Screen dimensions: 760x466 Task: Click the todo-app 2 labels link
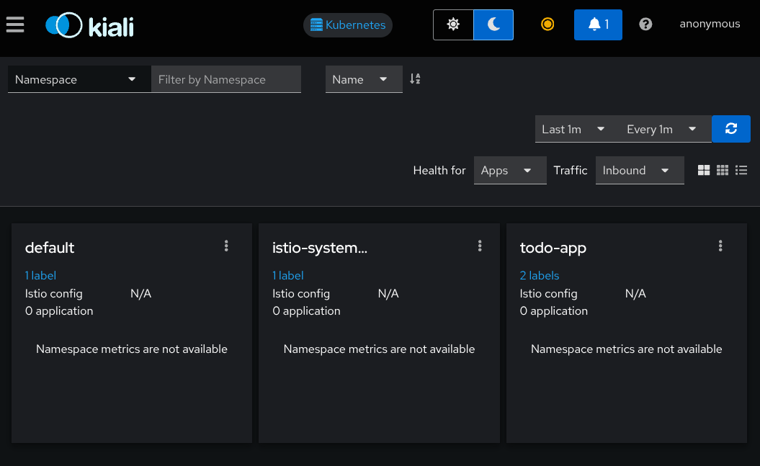(x=540, y=276)
